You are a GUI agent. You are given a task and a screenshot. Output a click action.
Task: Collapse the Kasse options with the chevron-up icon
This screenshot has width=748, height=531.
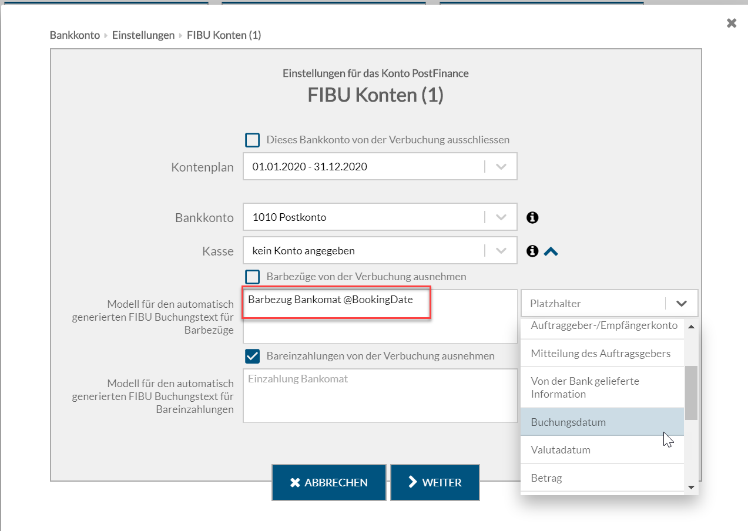point(551,251)
